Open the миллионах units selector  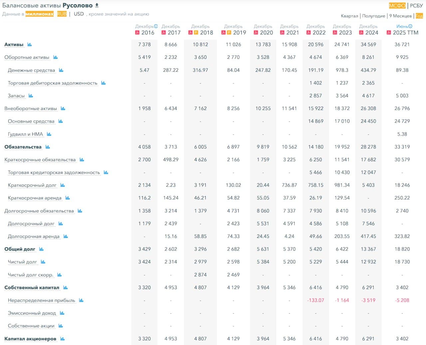(x=39, y=14)
